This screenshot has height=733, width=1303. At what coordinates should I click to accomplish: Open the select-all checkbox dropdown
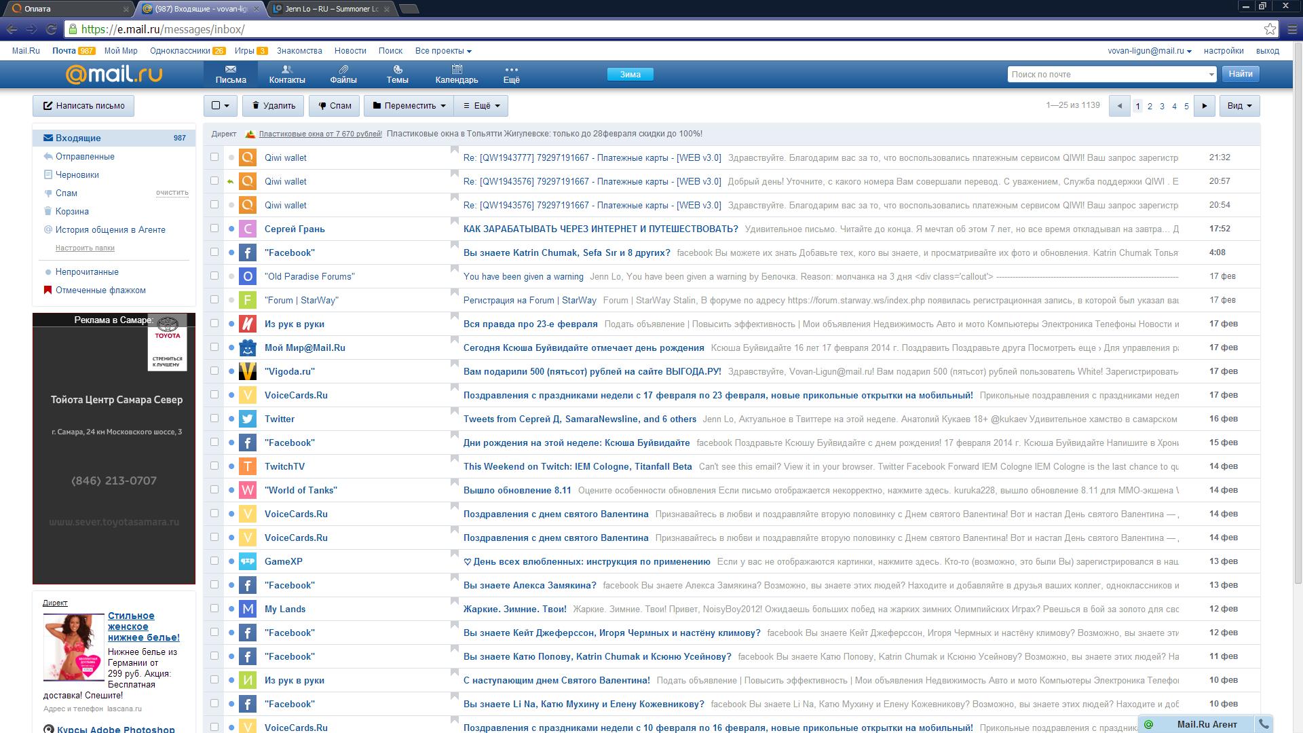point(221,106)
